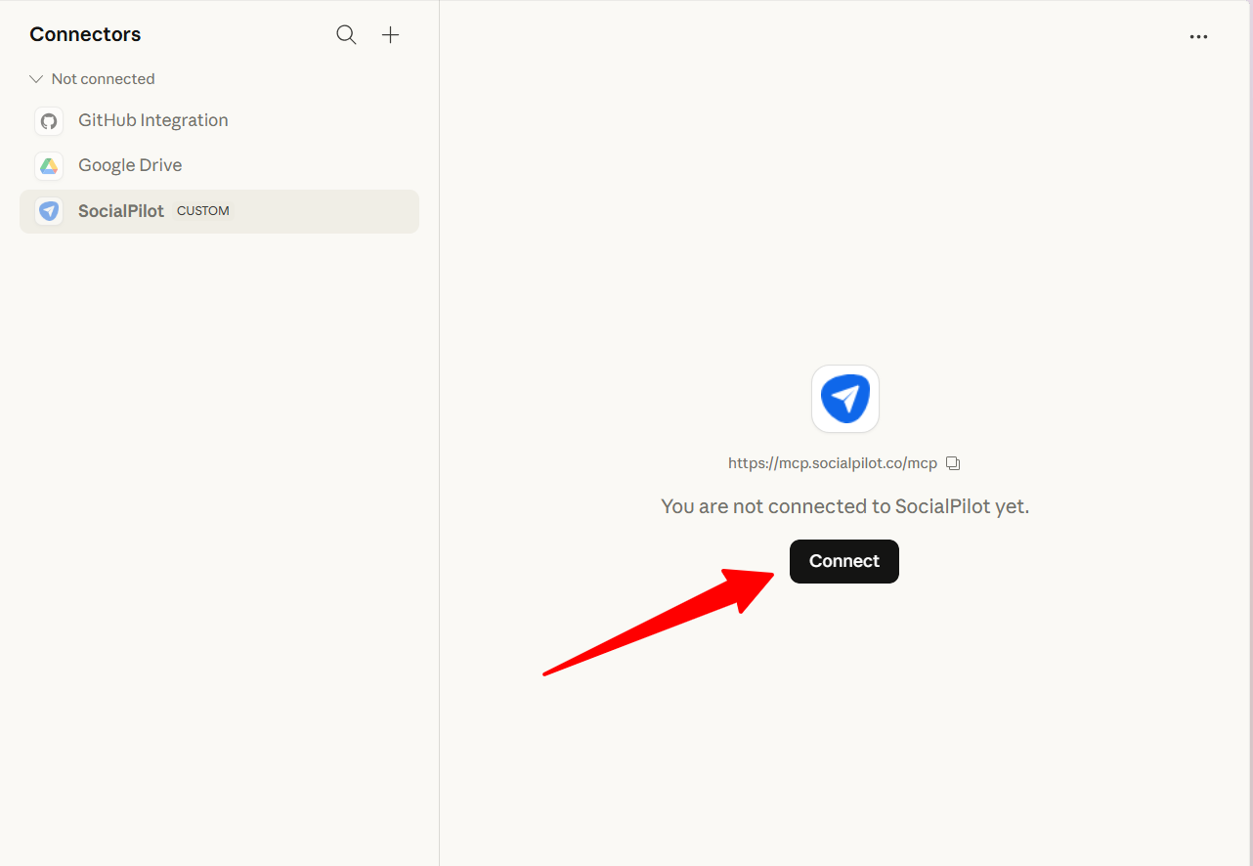The height and width of the screenshot is (866, 1253).
Task: Click the CUSTOM badge on SocialPilot
Action: tap(203, 211)
